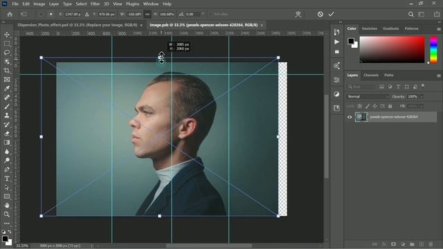Select the Crop tool
Viewport: 443px width, 249px height.
pyautogui.click(x=7, y=71)
